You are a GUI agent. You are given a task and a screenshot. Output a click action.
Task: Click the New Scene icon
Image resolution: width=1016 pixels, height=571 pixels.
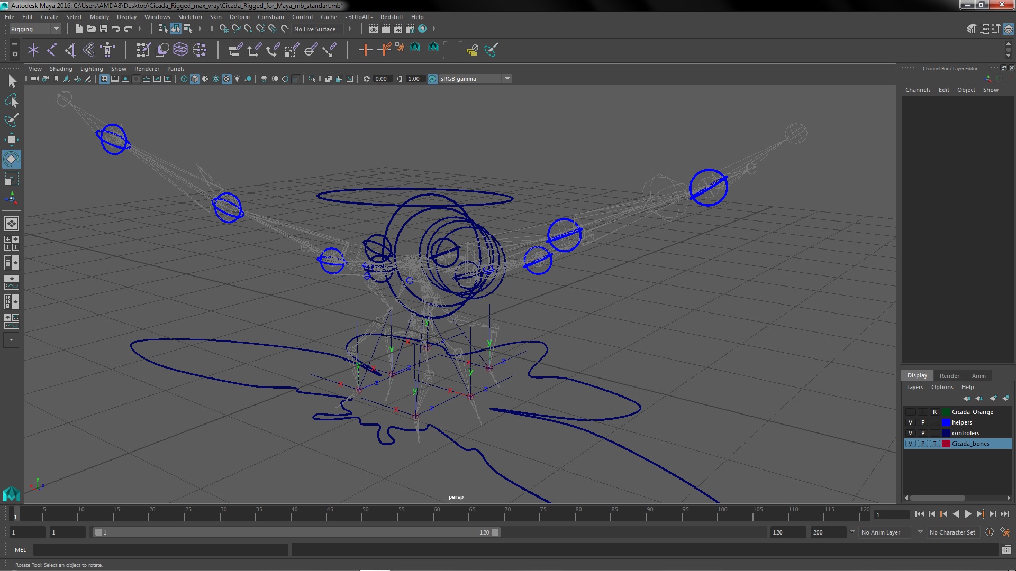79,29
